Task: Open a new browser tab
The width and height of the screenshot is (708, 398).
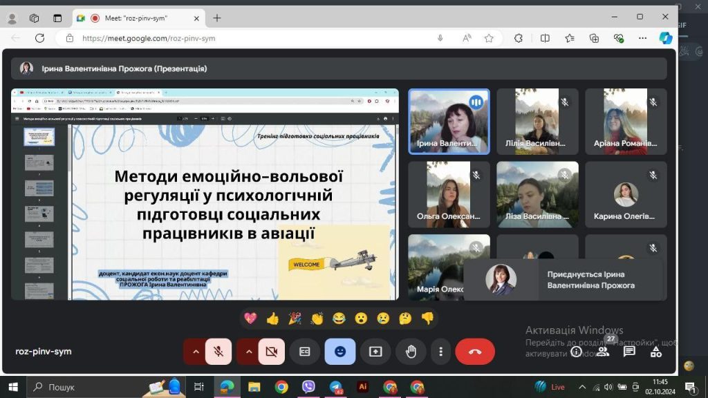Action: tap(217, 18)
